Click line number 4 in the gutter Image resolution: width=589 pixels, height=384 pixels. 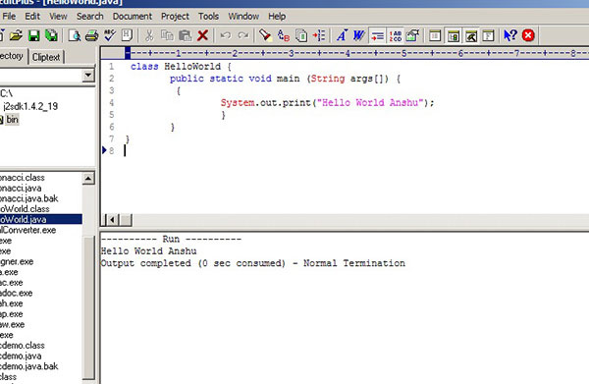[x=112, y=102]
